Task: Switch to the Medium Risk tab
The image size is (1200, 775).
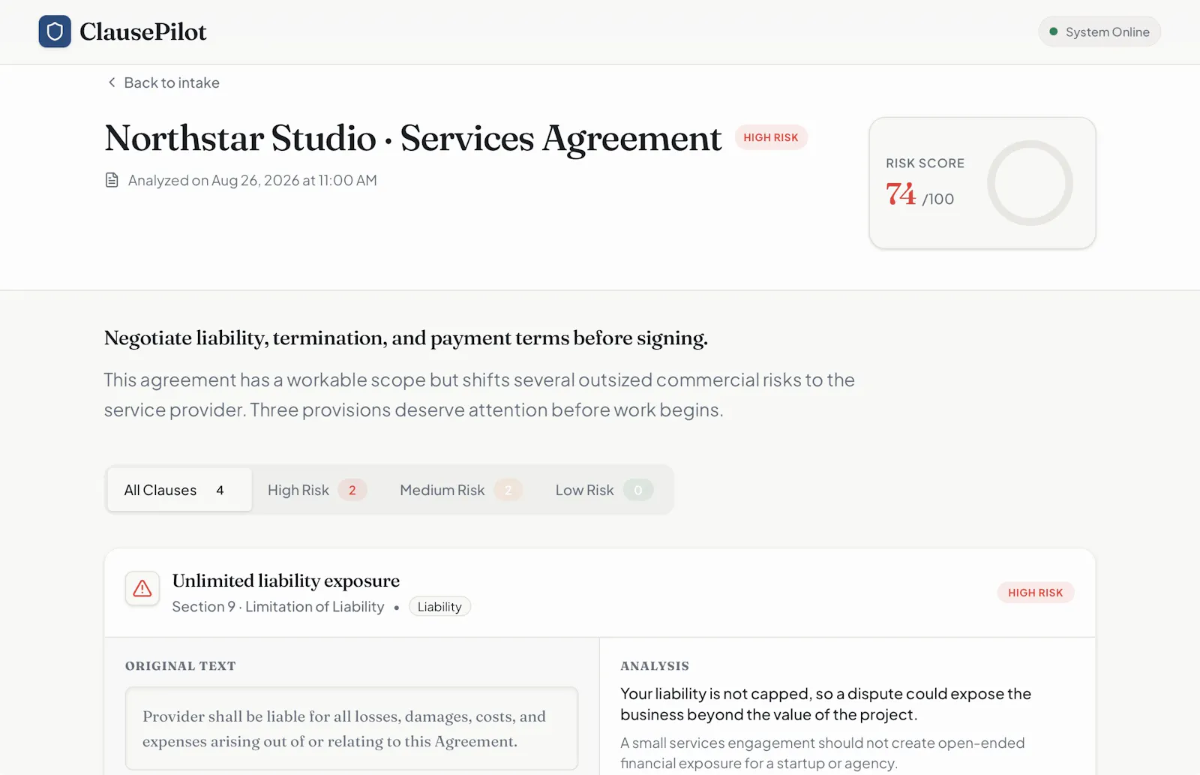Action: [x=460, y=490]
